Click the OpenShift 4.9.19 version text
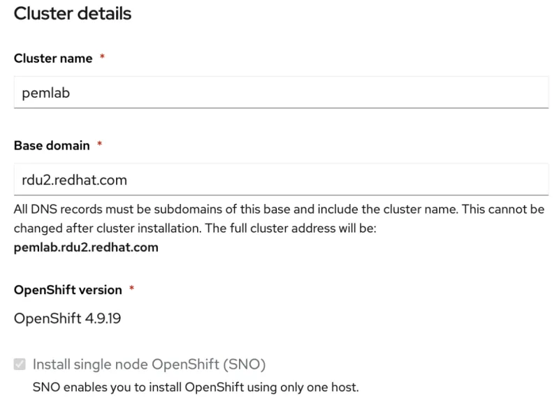The image size is (559, 405). [66, 318]
